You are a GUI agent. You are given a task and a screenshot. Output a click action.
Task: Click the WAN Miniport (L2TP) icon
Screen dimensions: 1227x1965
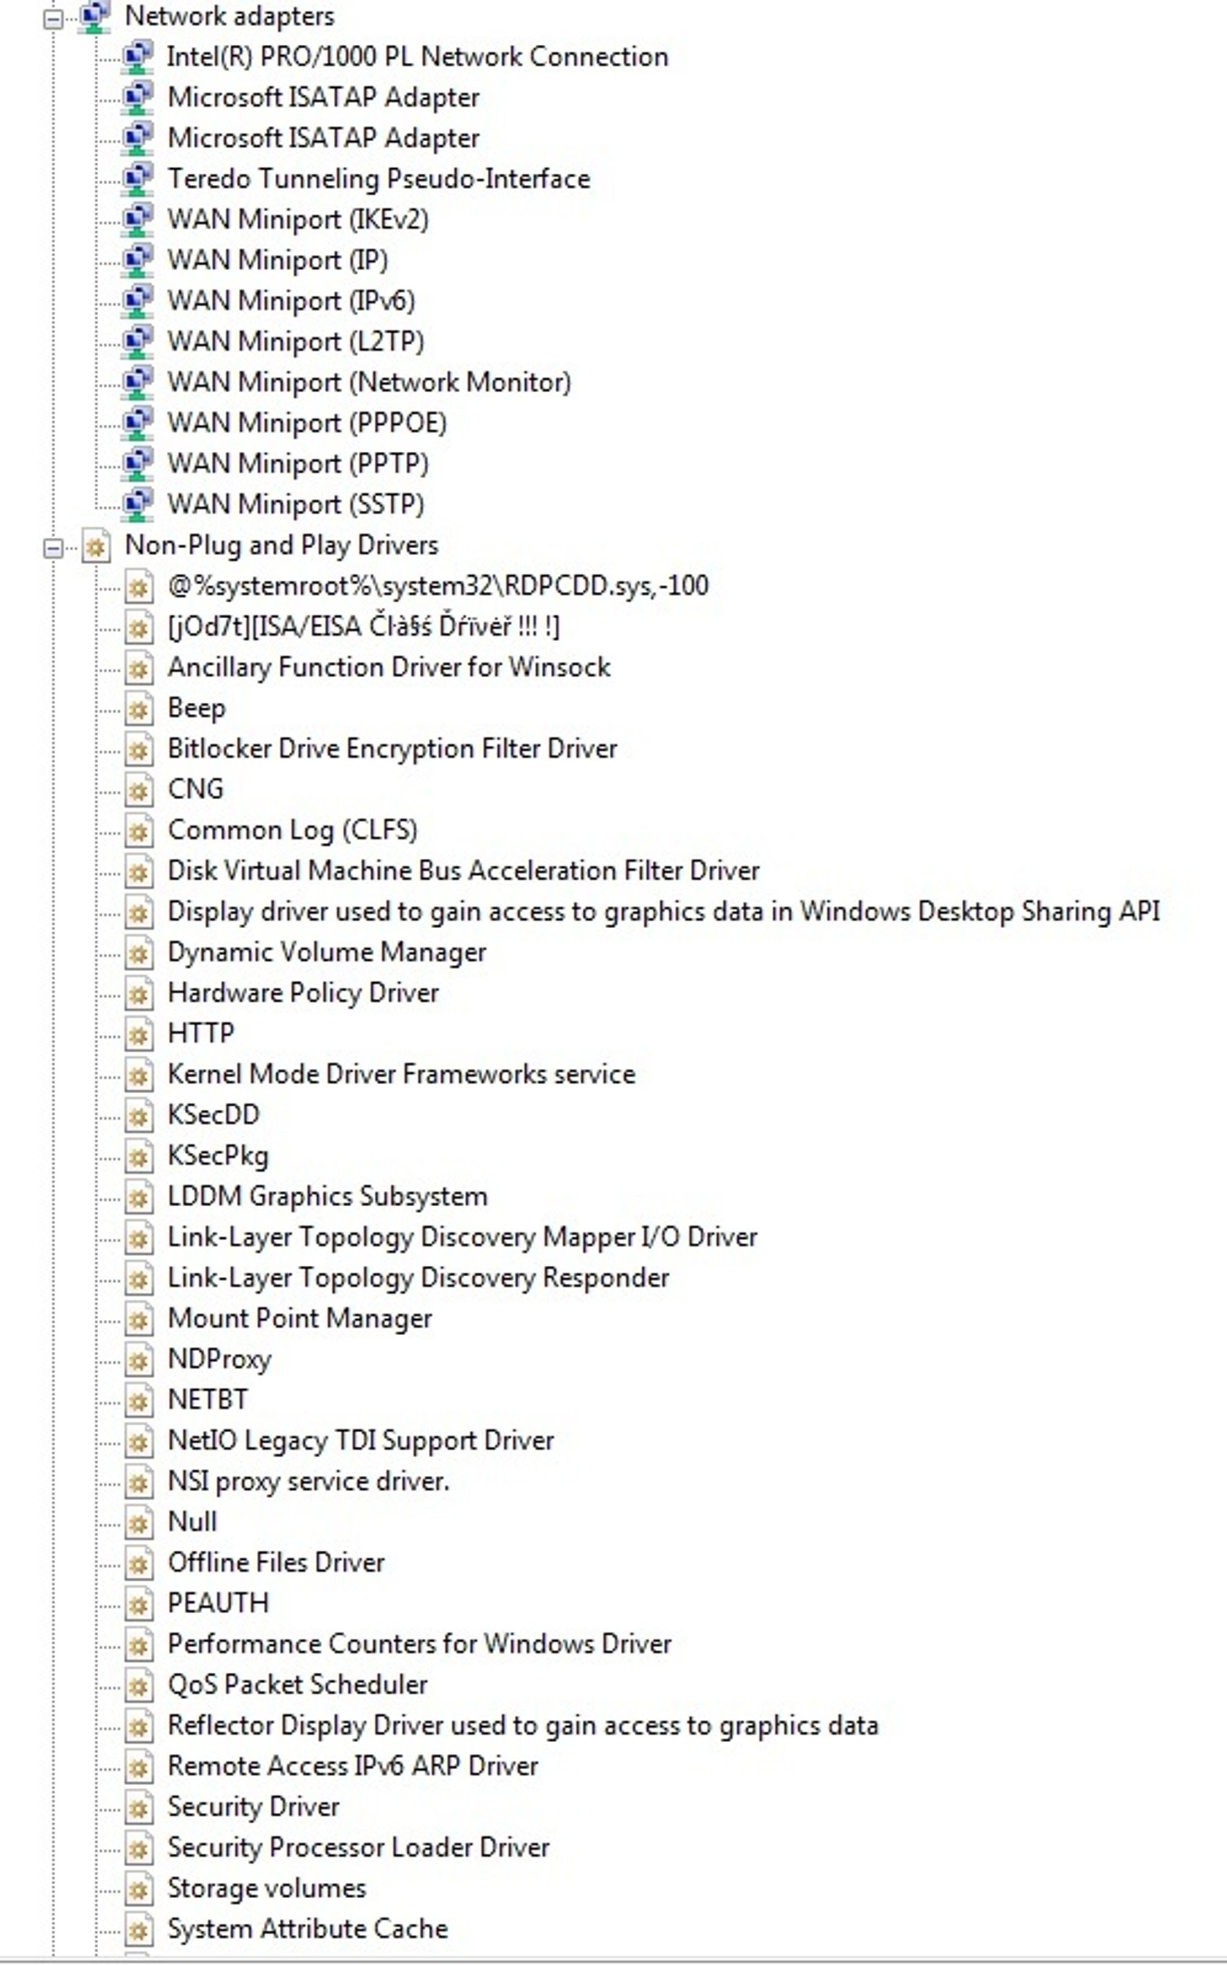coord(137,342)
